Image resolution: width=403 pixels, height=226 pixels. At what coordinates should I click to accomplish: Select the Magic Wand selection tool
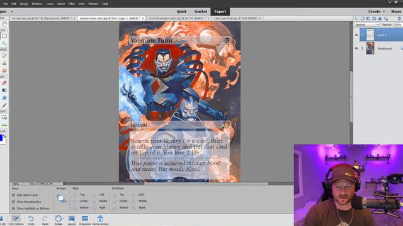click(4, 43)
